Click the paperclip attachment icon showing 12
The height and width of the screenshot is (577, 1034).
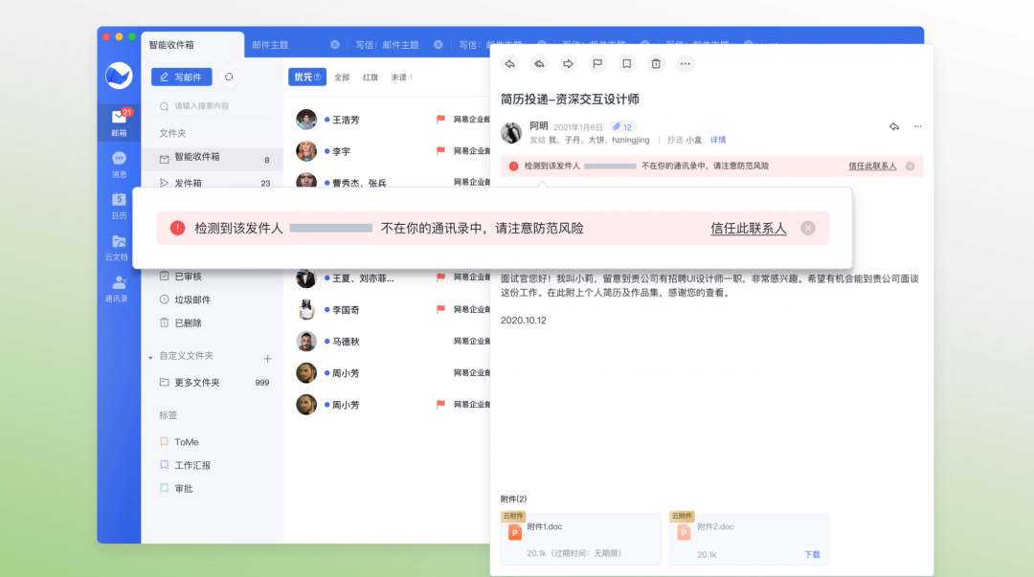pos(623,125)
